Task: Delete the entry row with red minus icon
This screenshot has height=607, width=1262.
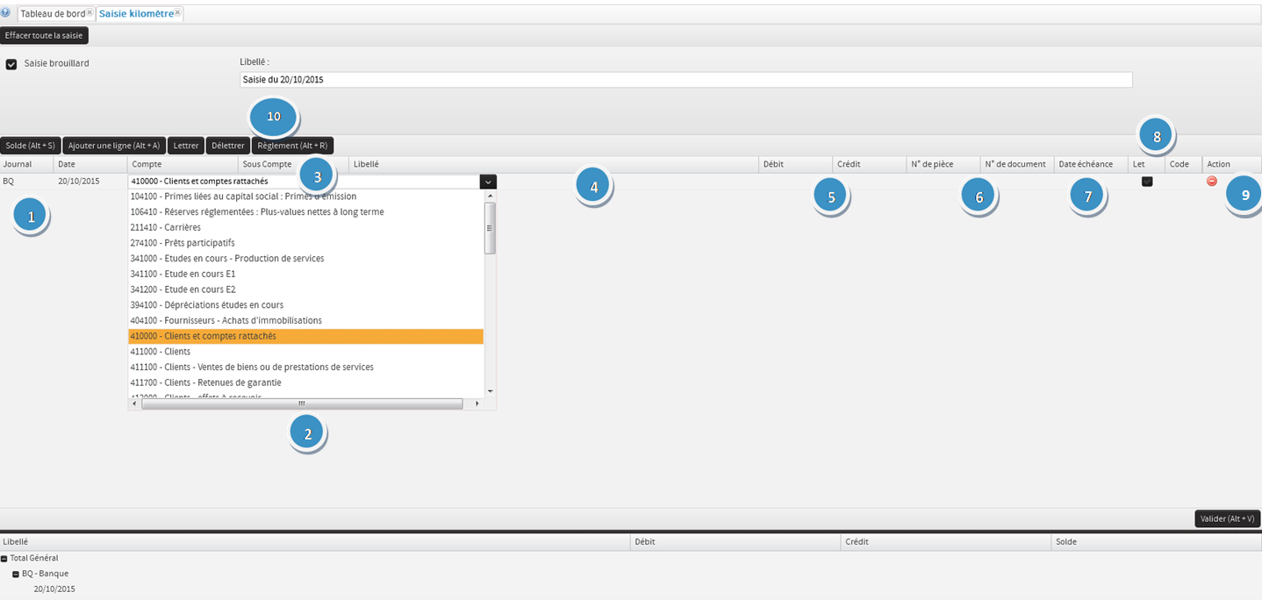Action: click(1212, 181)
